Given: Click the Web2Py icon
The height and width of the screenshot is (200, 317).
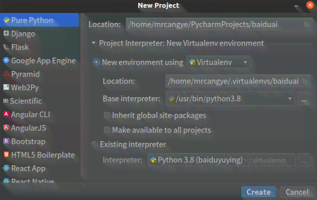Looking at the screenshot, I should (x=6, y=87).
